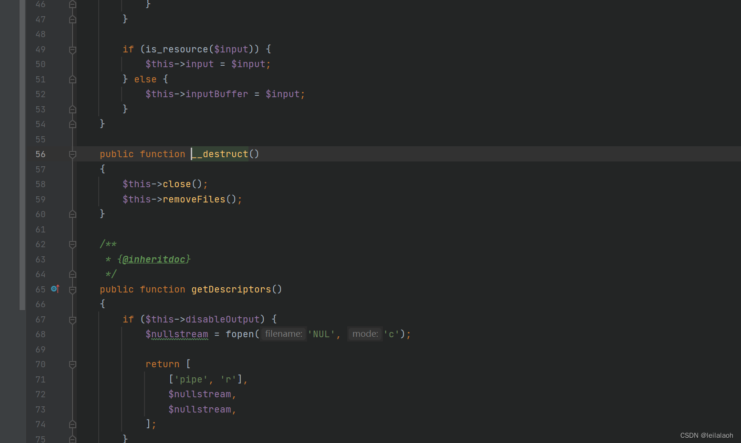Image resolution: width=741 pixels, height=443 pixels.
Task: Select the highlighted __destruct method name
Action: [219, 154]
